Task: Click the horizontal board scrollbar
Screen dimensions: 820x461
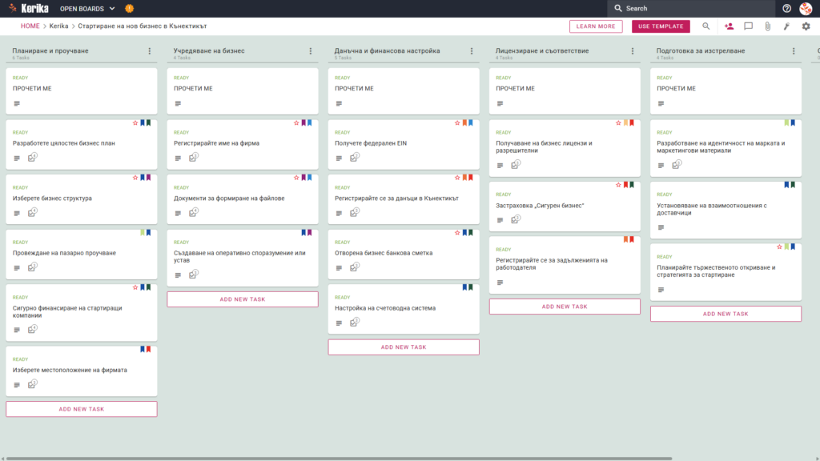Action: (339, 459)
